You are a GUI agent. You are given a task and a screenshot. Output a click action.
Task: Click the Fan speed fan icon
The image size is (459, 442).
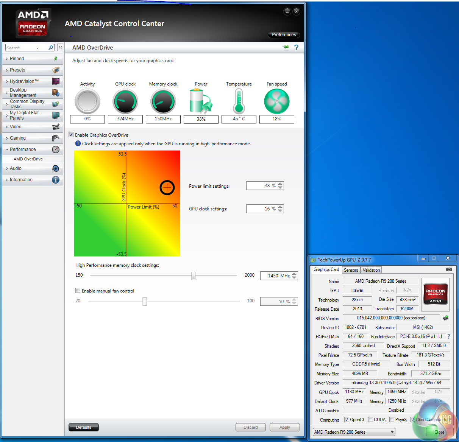tap(277, 101)
